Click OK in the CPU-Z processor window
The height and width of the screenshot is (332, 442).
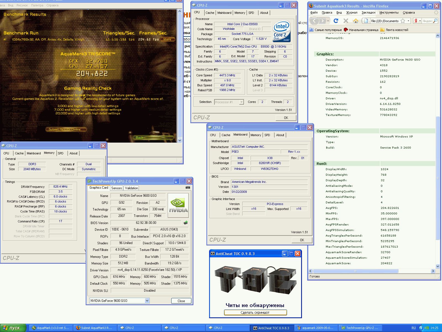pos(286,118)
